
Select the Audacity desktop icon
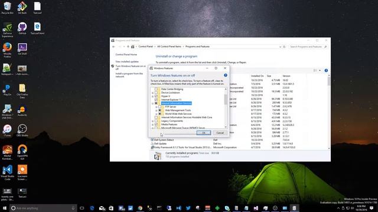coord(22,110)
